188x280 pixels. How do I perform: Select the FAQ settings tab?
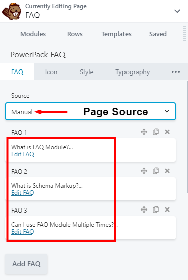click(17, 72)
